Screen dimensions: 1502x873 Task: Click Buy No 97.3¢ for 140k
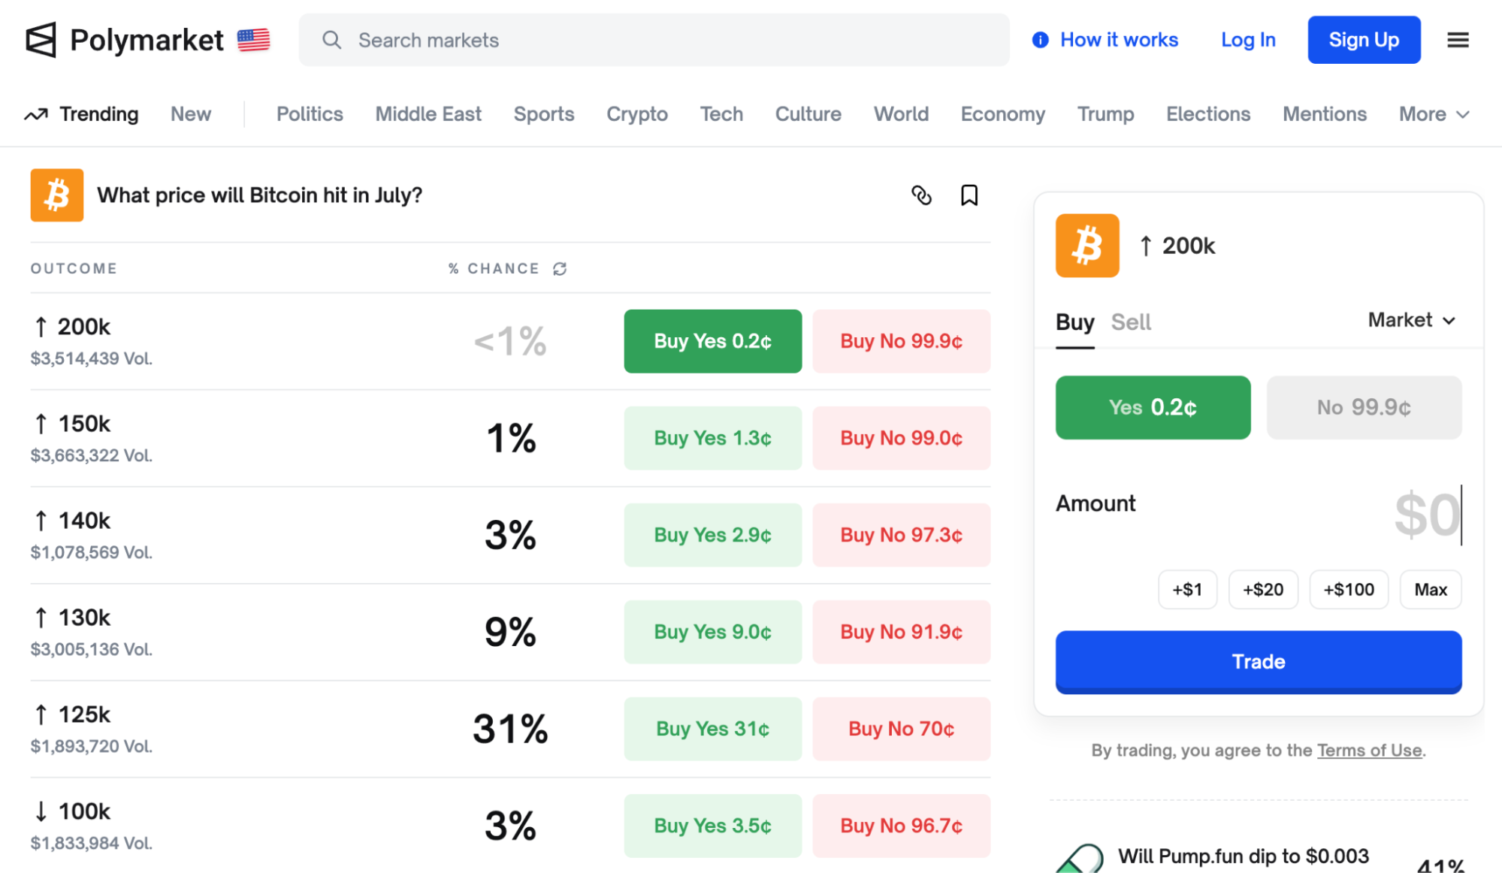tap(901, 535)
